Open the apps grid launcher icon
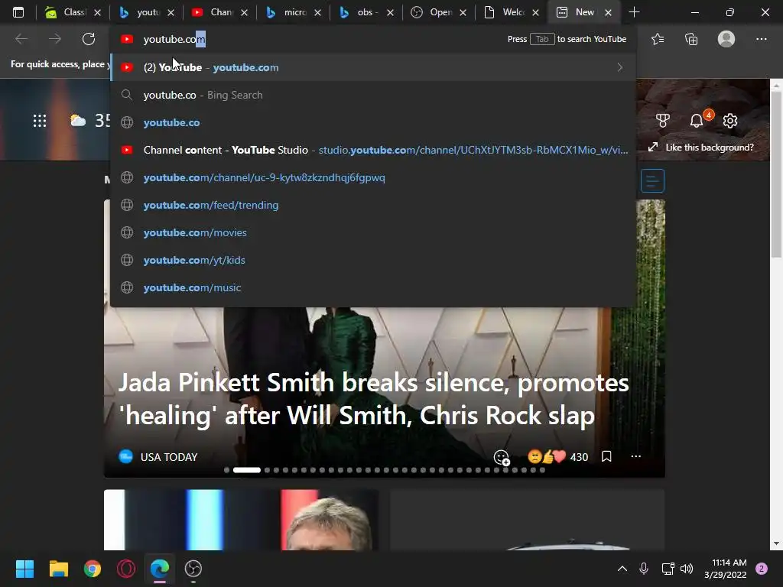783x587 pixels. (x=40, y=121)
